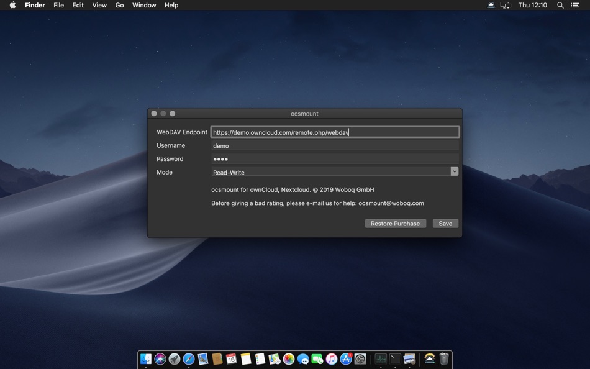The image size is (590, 369).
Task: Open the Window menu
Action: [144, 5]
